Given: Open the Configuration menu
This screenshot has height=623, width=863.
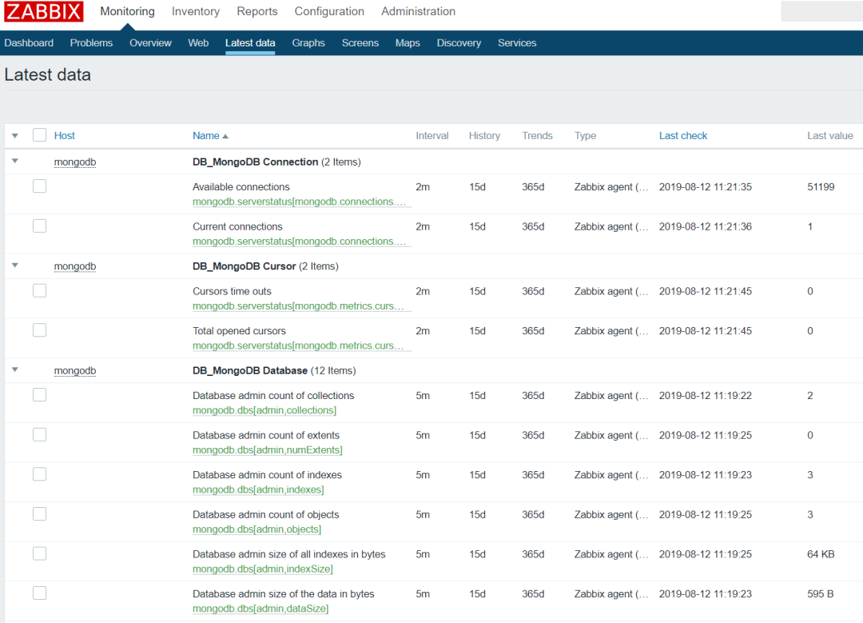Looking at the screenshot, I should [x=329, y=11].
